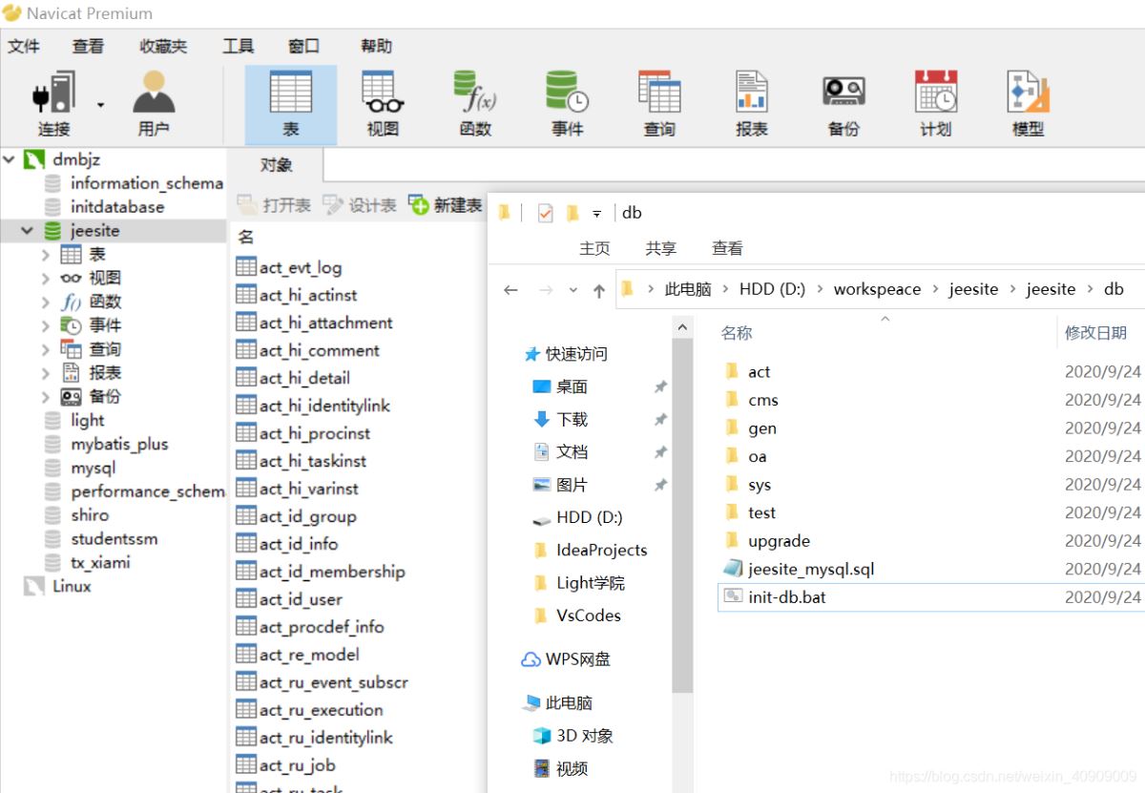
Task: Select the 函数 (Function) toolbar icon
Action: click(x=474, y=103)
